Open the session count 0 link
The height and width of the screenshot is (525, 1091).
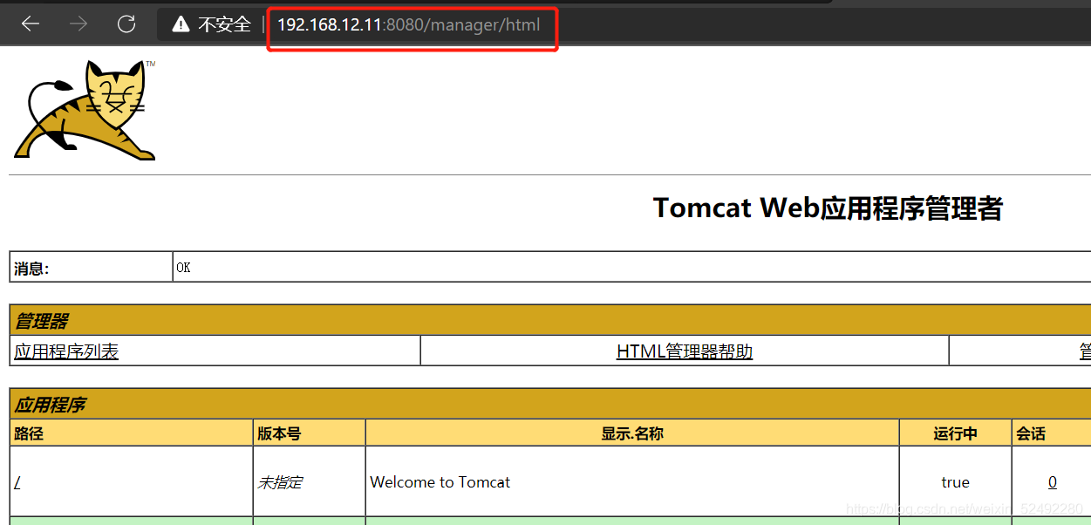1053,482
